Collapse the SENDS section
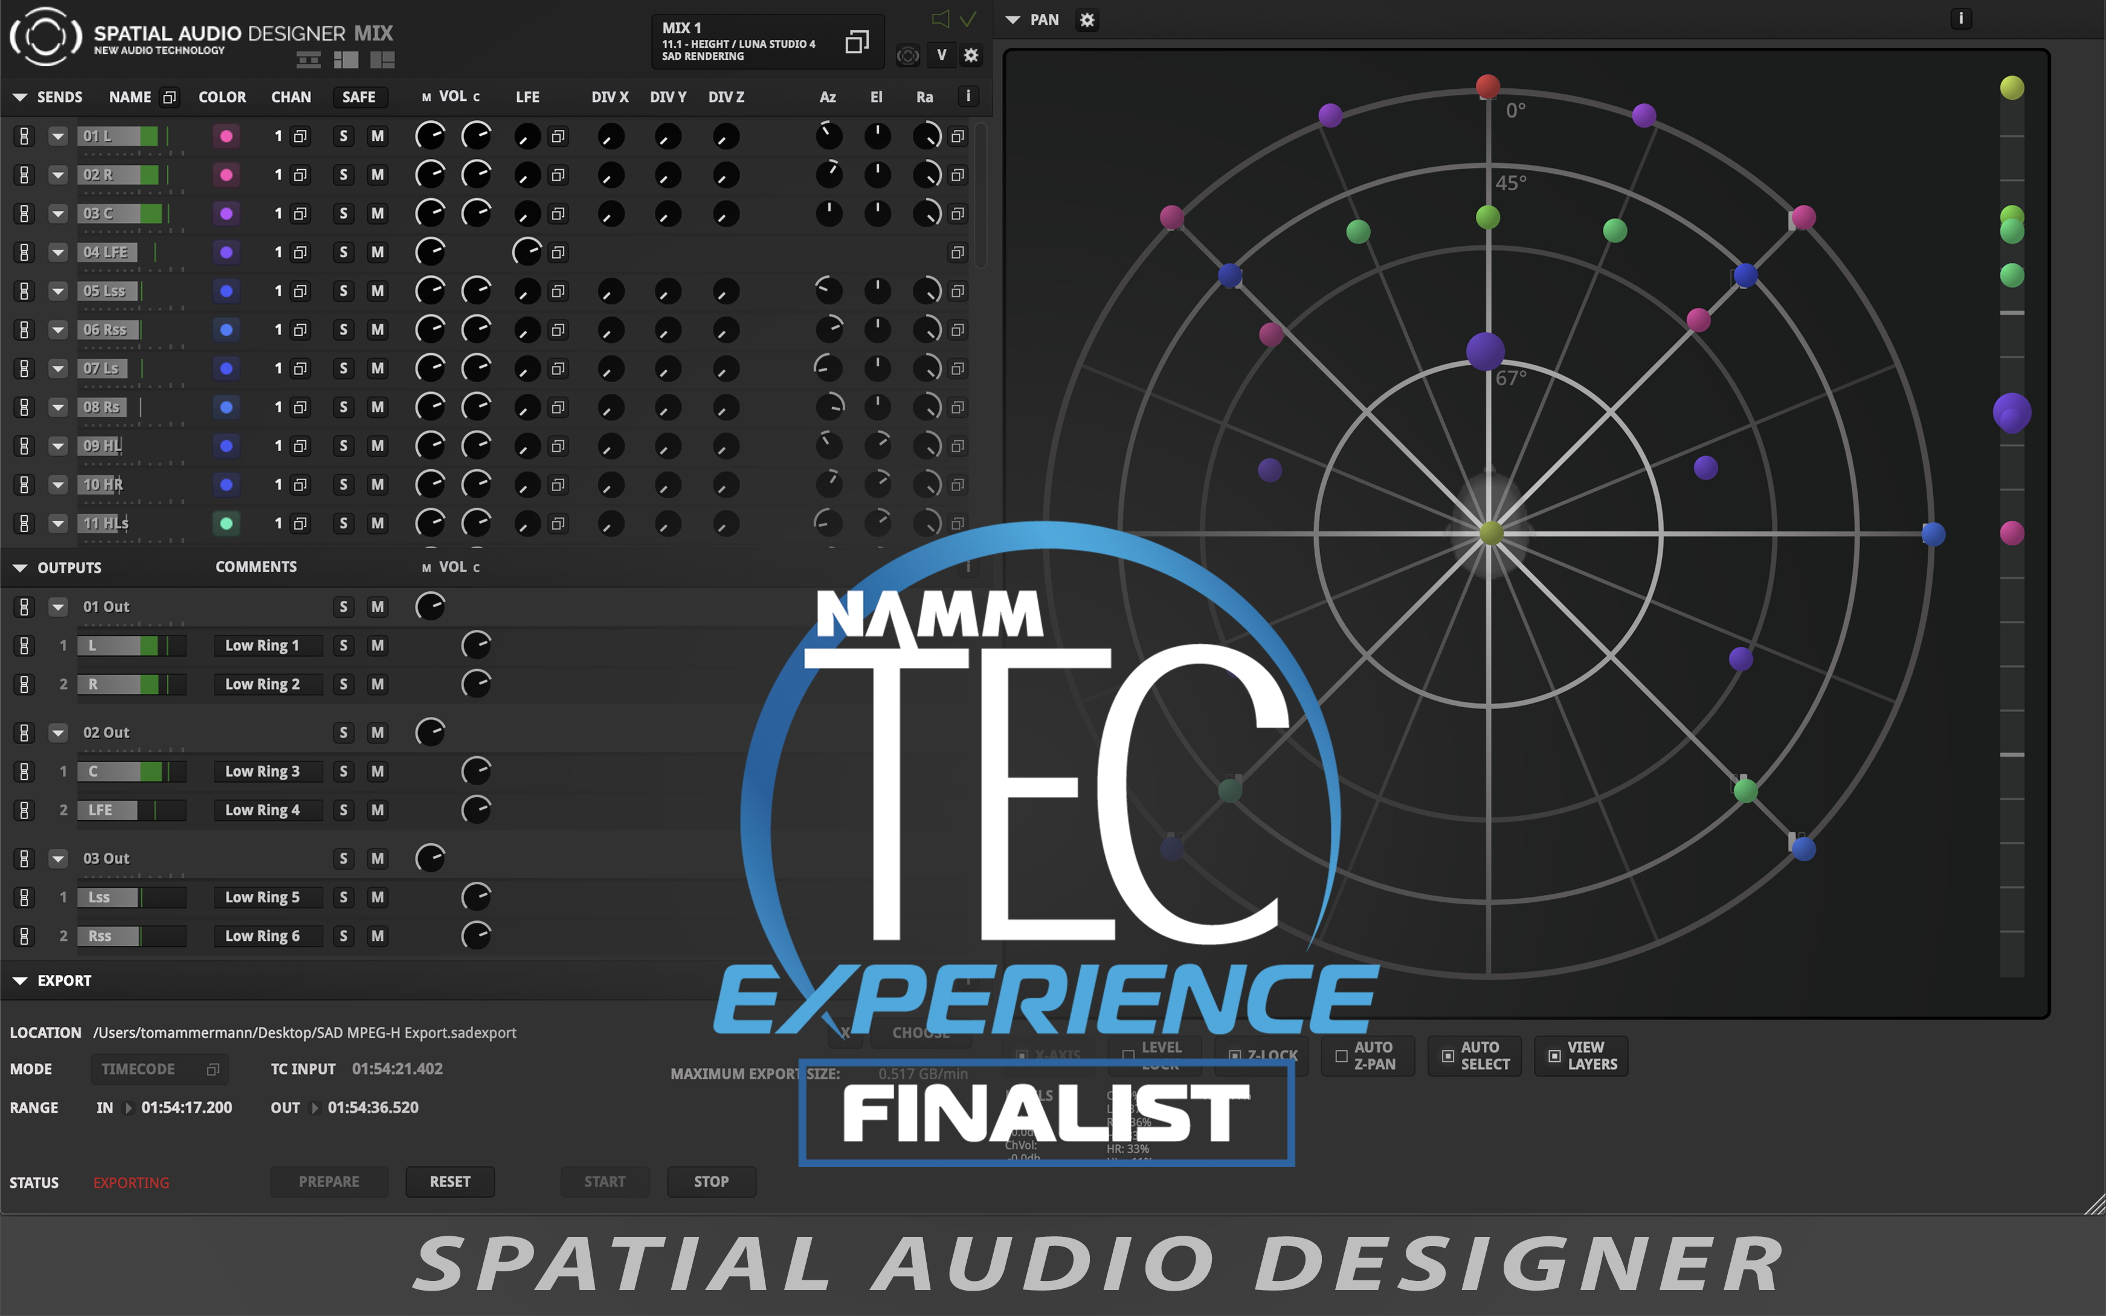 19,97
